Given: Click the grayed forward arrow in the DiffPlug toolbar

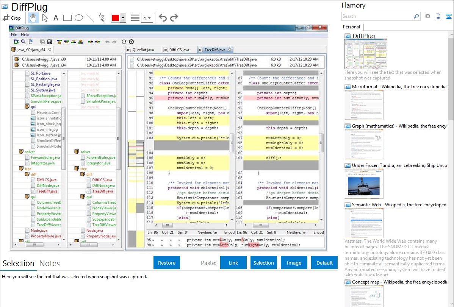Looking at the screenshot, I should pos(114,42).
